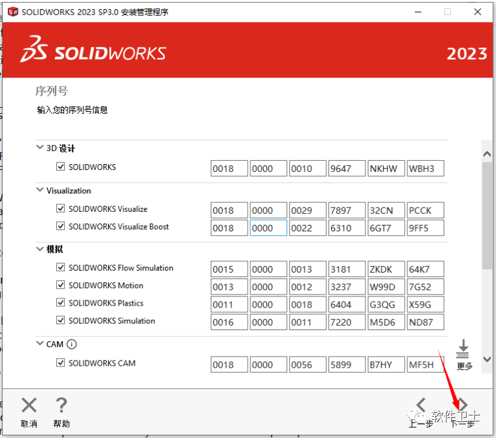Collapse the Visualization section
496x438 pixels.
tap(40, 190)
